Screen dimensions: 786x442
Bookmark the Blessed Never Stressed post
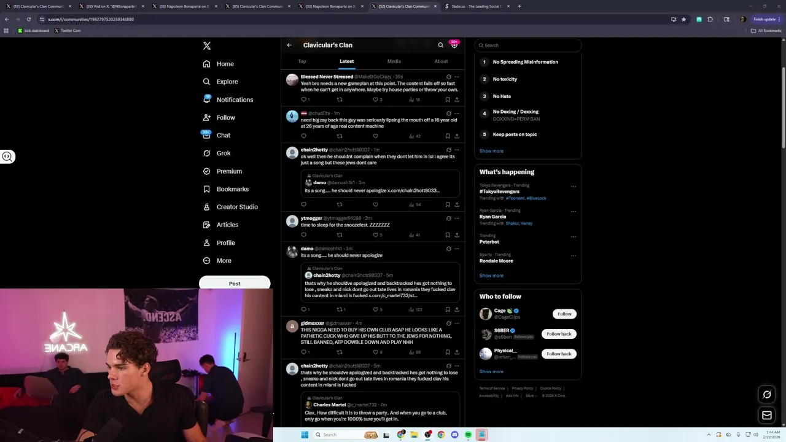click(x=448, y=99)
